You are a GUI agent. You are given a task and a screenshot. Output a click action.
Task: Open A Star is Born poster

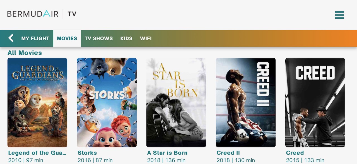click(x=176, y=103)
